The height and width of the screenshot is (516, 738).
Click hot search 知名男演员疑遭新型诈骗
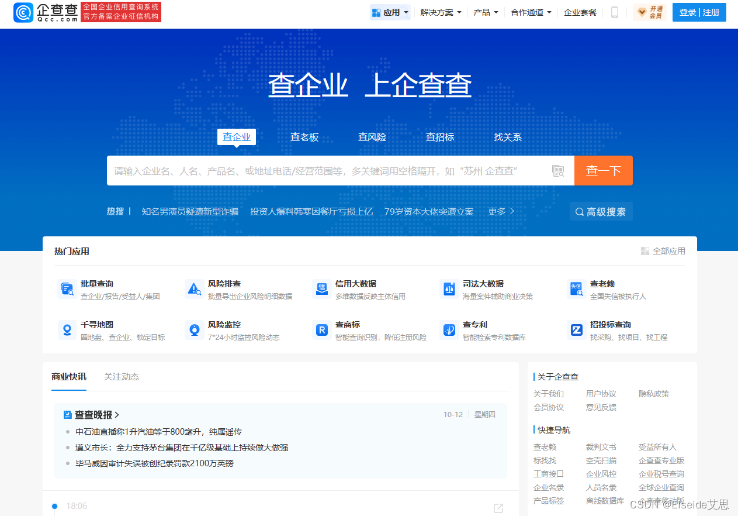pos(190,212)
